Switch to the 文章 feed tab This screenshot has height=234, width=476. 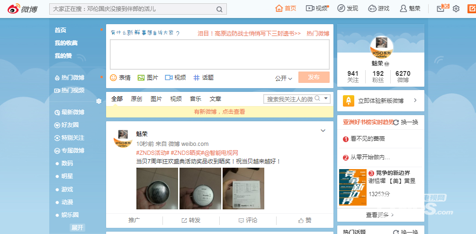215,99
